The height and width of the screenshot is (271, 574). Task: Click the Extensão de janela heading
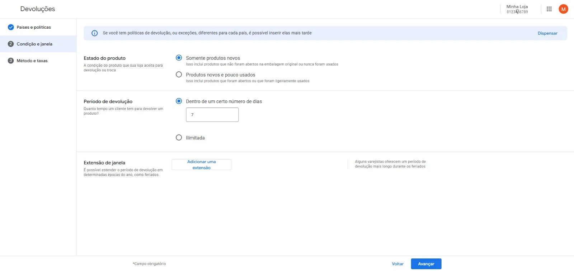pyautogui.click(x=104, y=163)
